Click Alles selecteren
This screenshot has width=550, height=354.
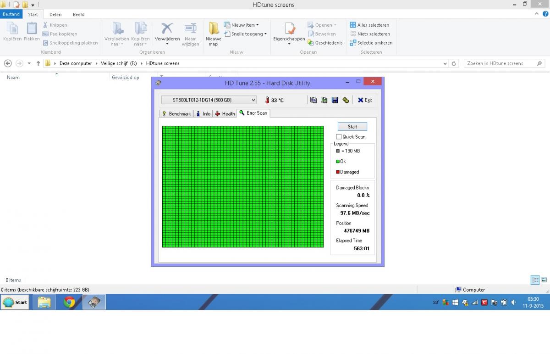pyautogui.click(x=369, y=25)
